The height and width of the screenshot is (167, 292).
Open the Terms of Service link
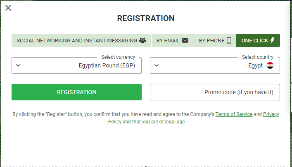click(x=234, y=114)
